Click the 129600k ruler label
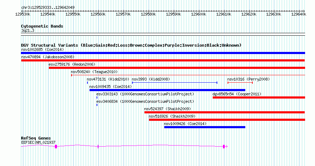 pyautogui.click(x=199, y=14)
